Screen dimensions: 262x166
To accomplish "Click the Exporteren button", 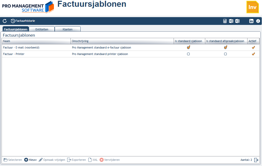I will pos(76,160).
